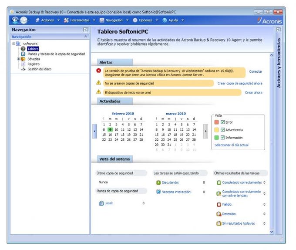Open the Herramientas menu

pos(80,20)
